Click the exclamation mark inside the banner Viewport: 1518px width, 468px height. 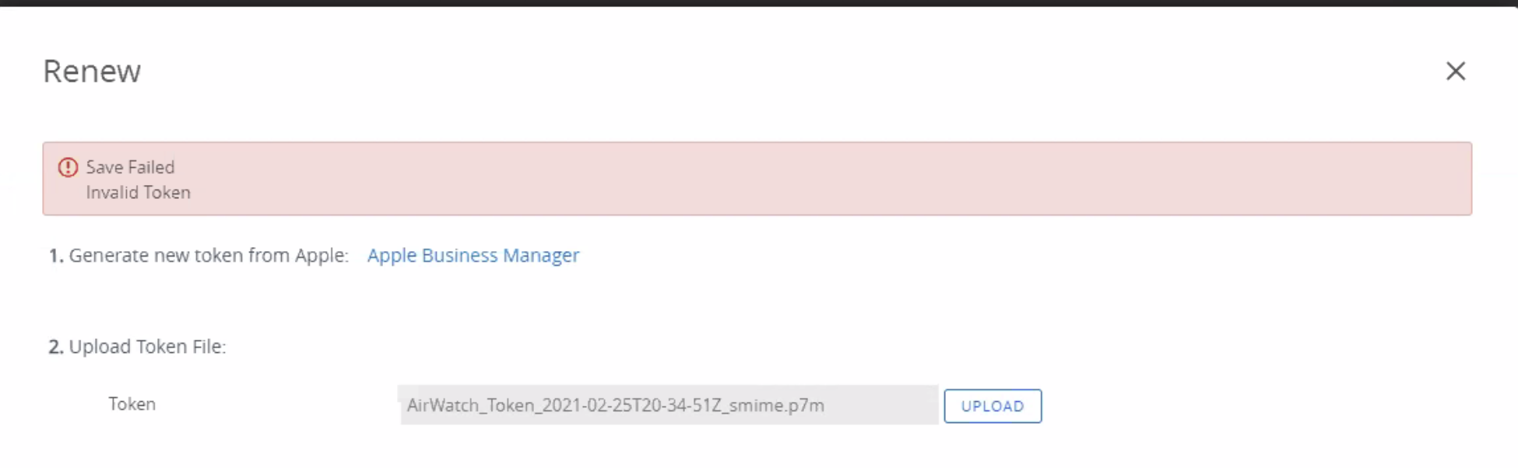[x=69, y=167]
